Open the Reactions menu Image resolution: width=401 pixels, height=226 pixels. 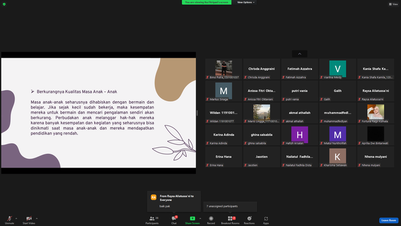pyautogui.click(x=249, y=220)
